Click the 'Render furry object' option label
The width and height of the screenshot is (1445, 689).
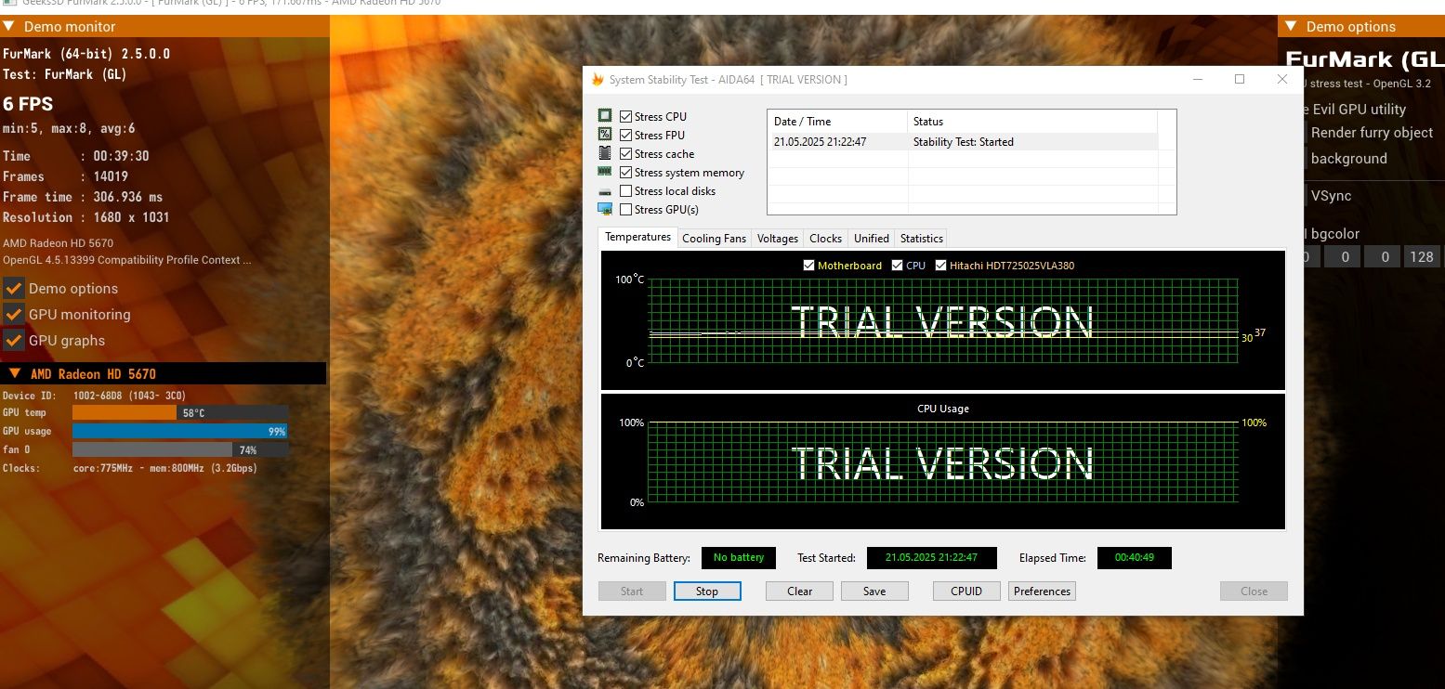1372,133
